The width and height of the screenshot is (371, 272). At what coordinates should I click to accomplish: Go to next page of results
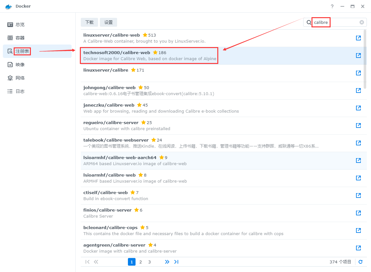pos(167,262)
